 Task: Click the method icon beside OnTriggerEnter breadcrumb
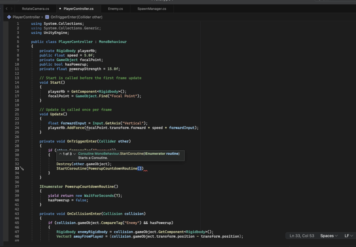pyautogui.click(x=47, y=17)
